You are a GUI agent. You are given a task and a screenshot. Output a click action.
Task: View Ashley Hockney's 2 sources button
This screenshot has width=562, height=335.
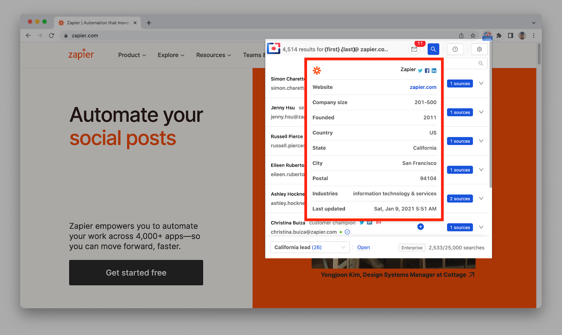click(x=460, y=199)
